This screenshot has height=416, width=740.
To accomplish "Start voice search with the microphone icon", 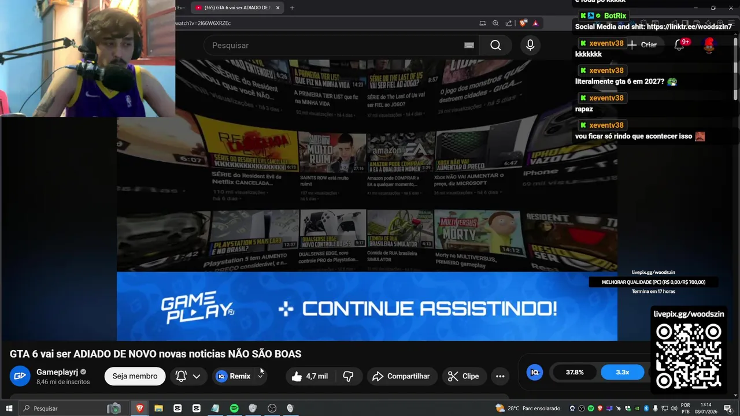I will point(530,45).
